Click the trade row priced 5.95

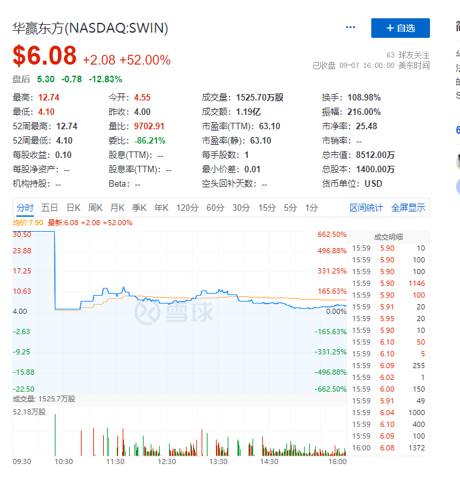[388, 319]
